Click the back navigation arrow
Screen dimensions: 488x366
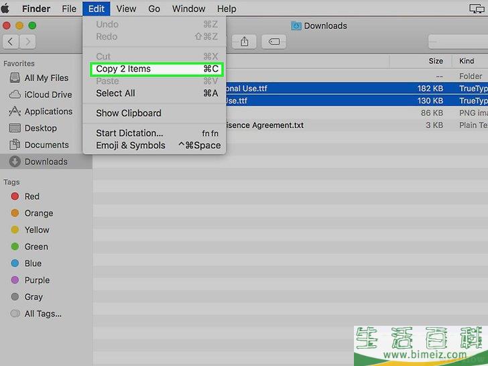coord(11,42)
